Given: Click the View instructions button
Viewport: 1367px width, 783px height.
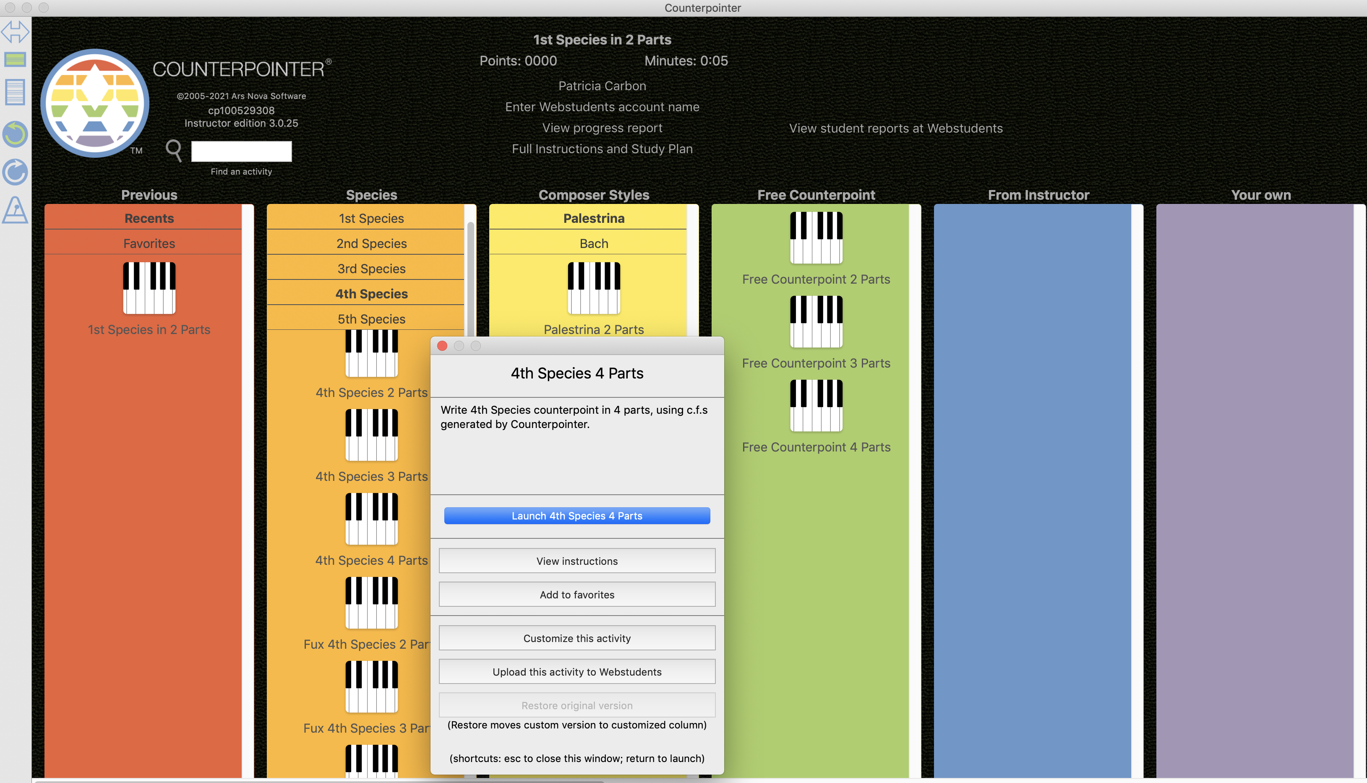Looking at the screenshot, I should pyautogui.click(x=577, y=561).
